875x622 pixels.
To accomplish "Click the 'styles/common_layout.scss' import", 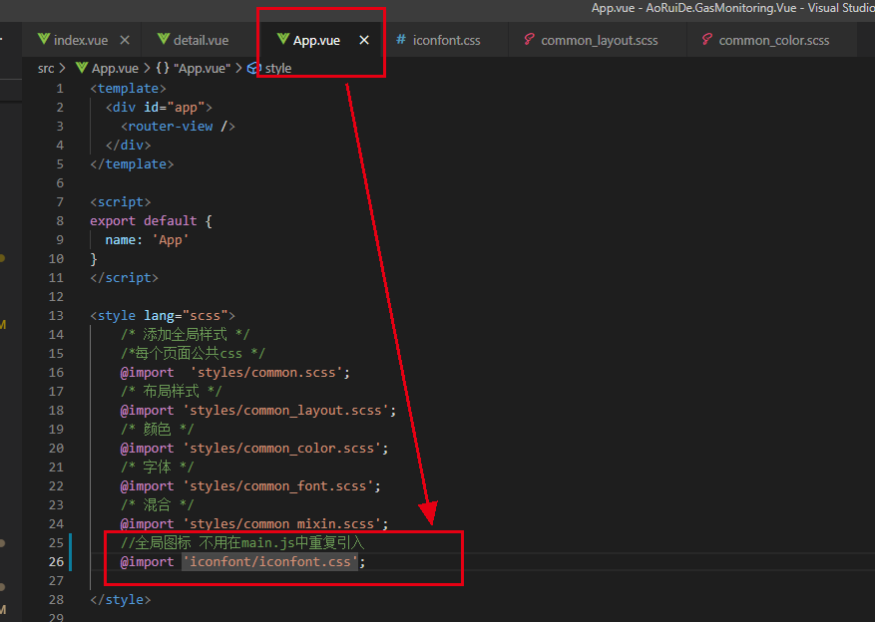I will pyautogui.click(x=258, y=411).
